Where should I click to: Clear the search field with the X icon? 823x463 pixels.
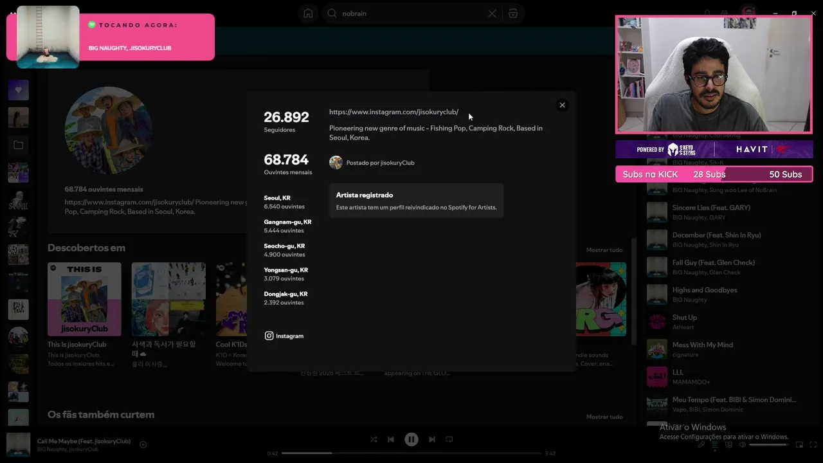(492, 14)
